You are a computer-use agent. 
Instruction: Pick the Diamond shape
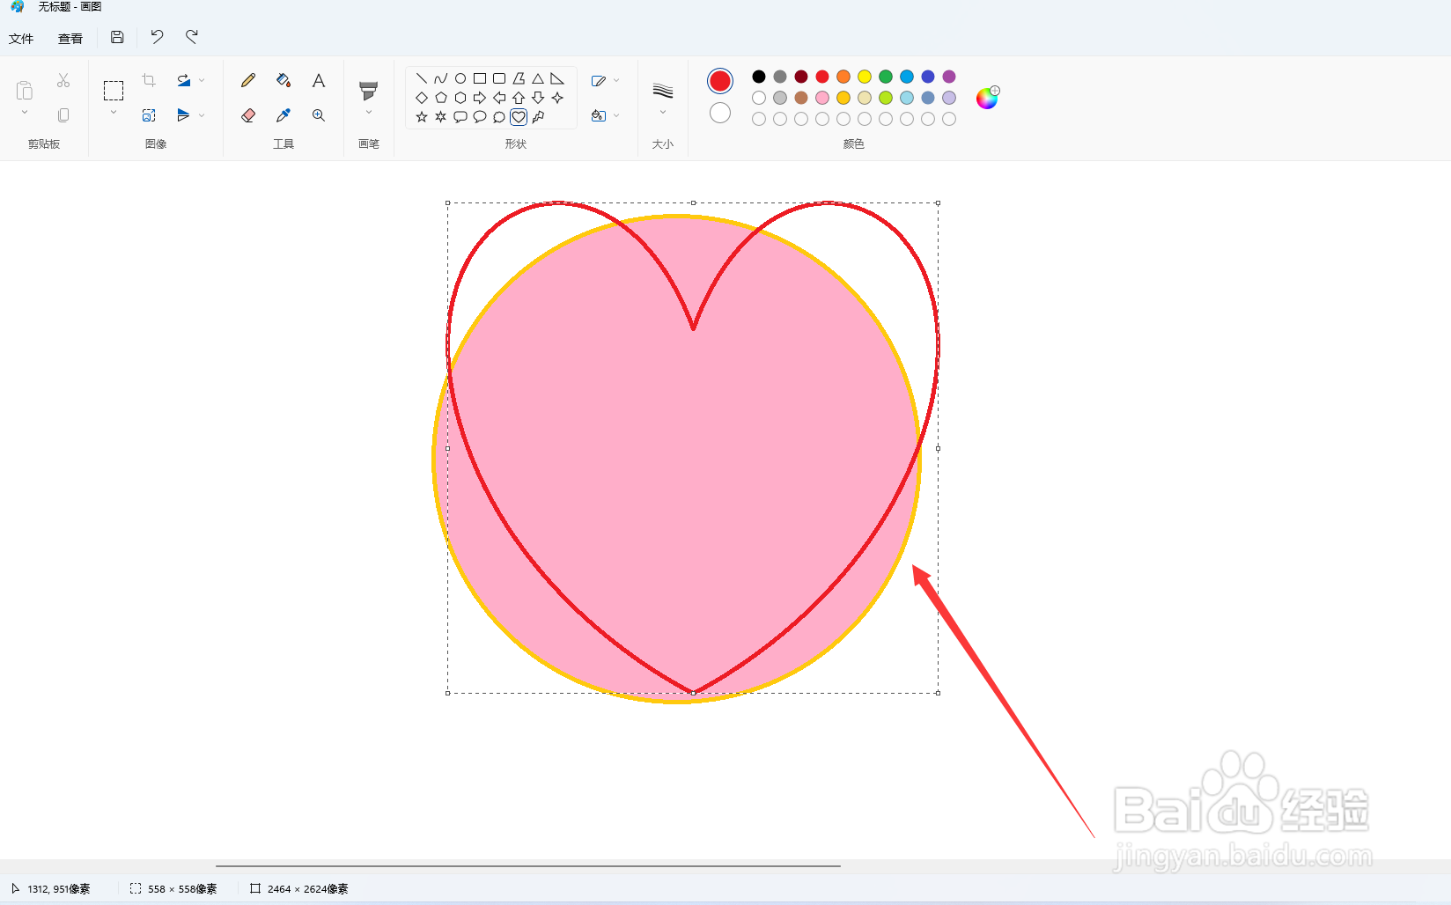pos(422,98)
